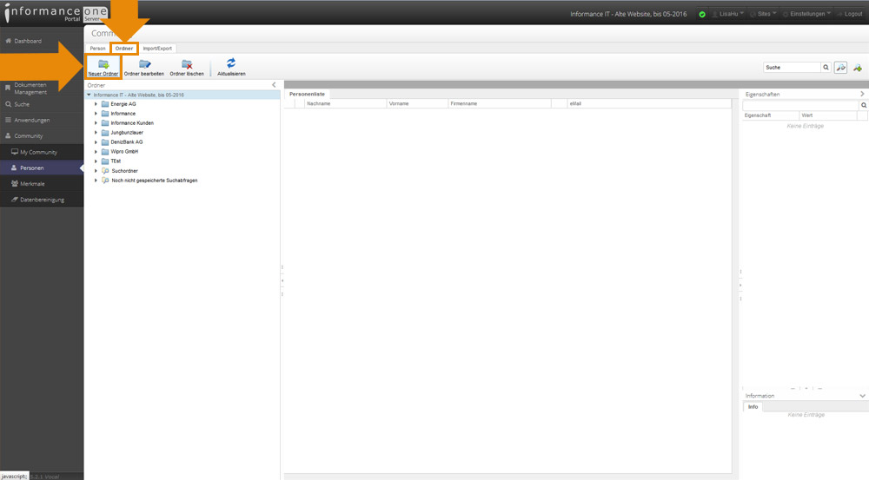
Task: Collapse the Ordner panel with its arrow
Action: 274,85
